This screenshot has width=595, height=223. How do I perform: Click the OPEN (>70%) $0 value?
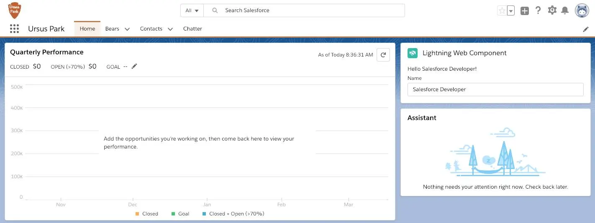[92, 66]
